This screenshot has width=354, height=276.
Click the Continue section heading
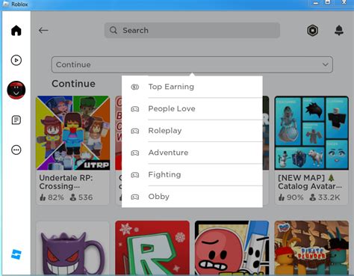point(73,84)
